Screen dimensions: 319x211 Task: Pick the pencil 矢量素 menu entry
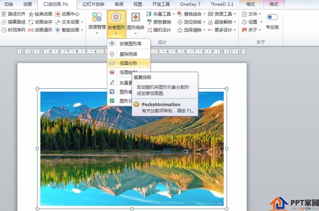pyautogui.click(x=120, y=83)
